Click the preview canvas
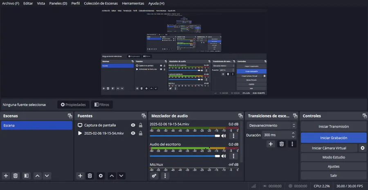Screen dimensions: 368x190 pyautogui.click(x=184, y=52)
